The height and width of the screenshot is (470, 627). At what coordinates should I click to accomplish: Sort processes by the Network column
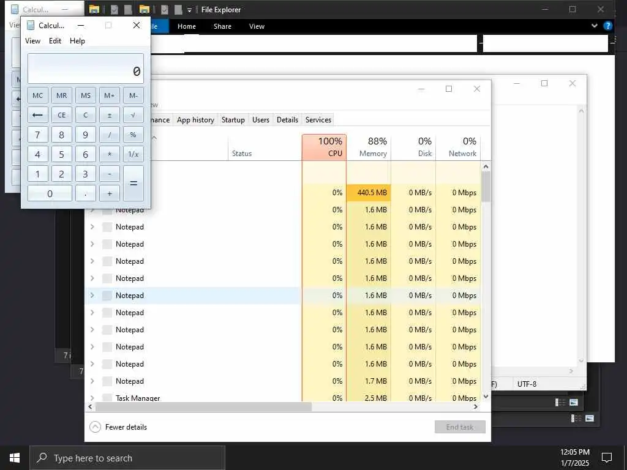[x=458, y=147]
